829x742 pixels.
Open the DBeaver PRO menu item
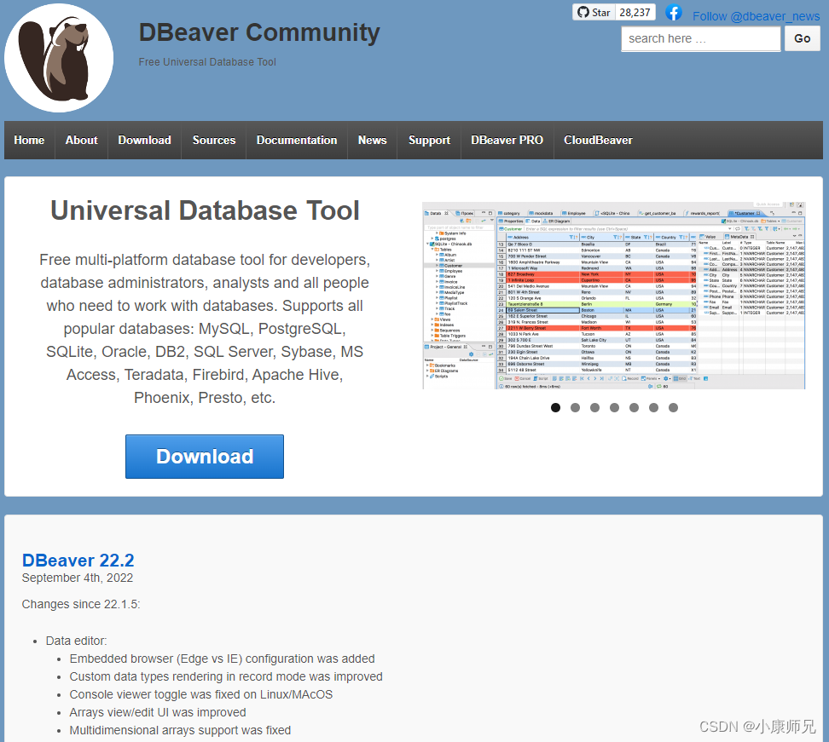pyautogui.click(x=507, y=140)
